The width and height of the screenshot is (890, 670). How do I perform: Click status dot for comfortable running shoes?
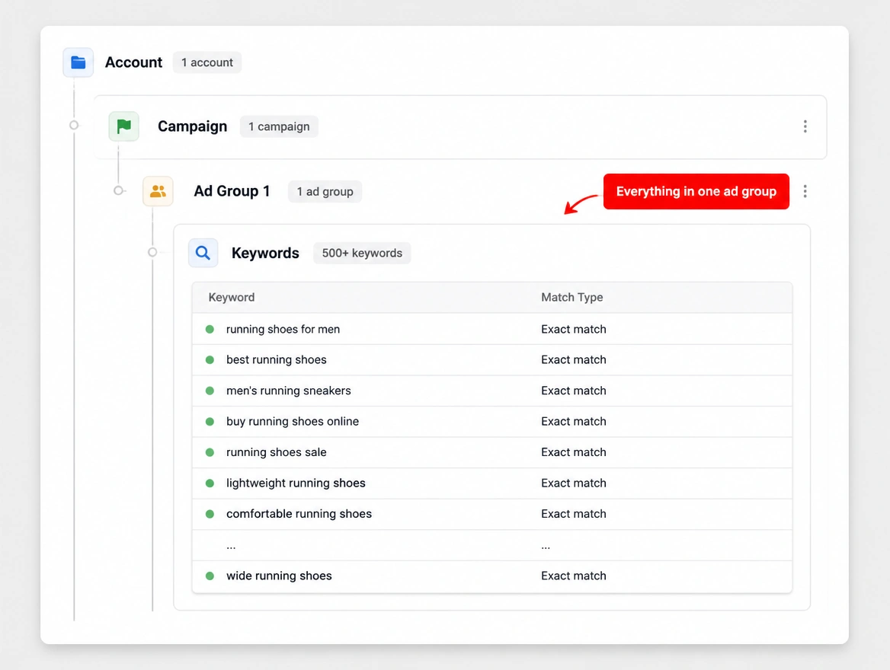[x=210, y=514]
